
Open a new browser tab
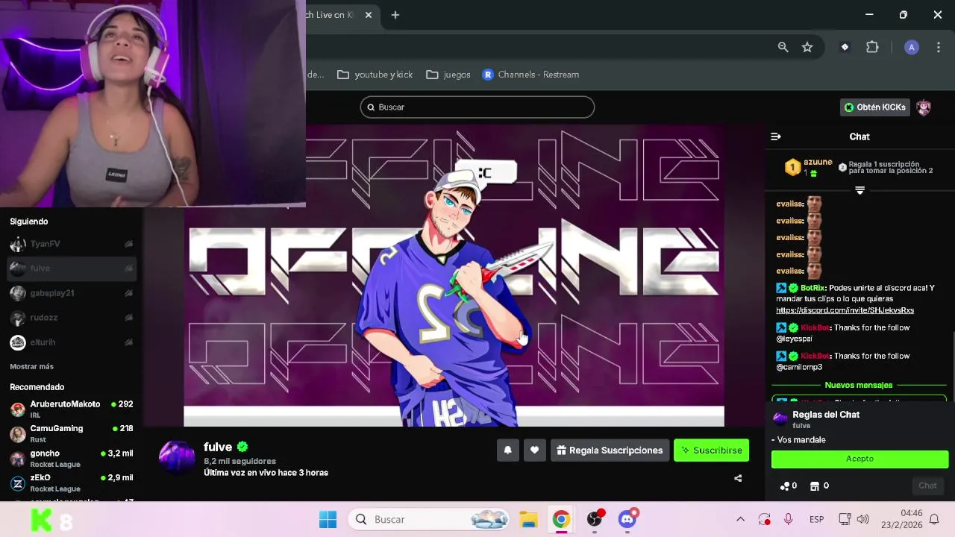pyautogui.click(x=395, y=15)
